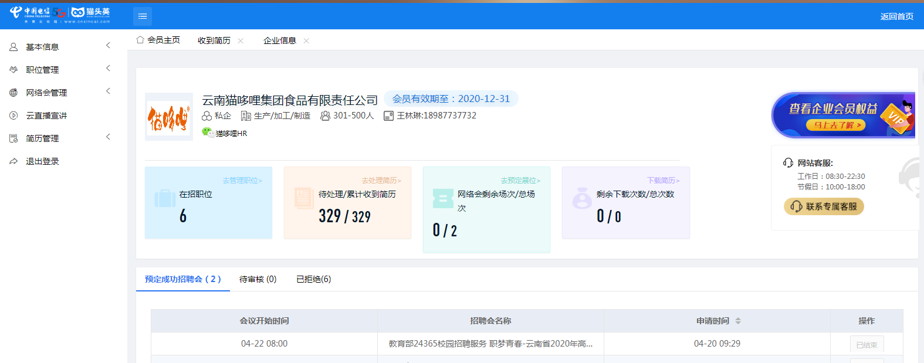Click the 去预定展位> link

[x=520, y=181]
